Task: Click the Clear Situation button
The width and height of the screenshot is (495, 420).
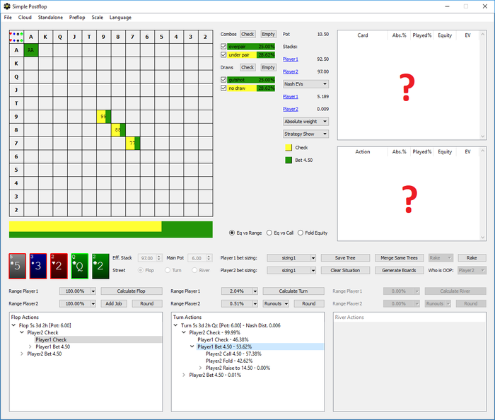Action: point(345,270)
